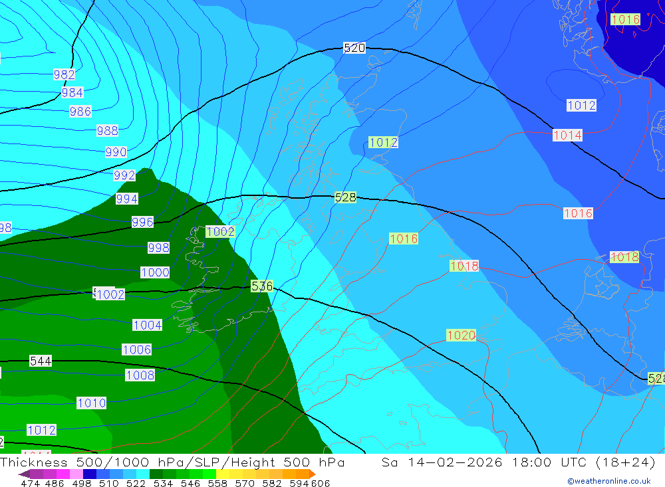Click the bright yellow legend swatch
Screen dimensions: 665x487
(x=223, y=474)
